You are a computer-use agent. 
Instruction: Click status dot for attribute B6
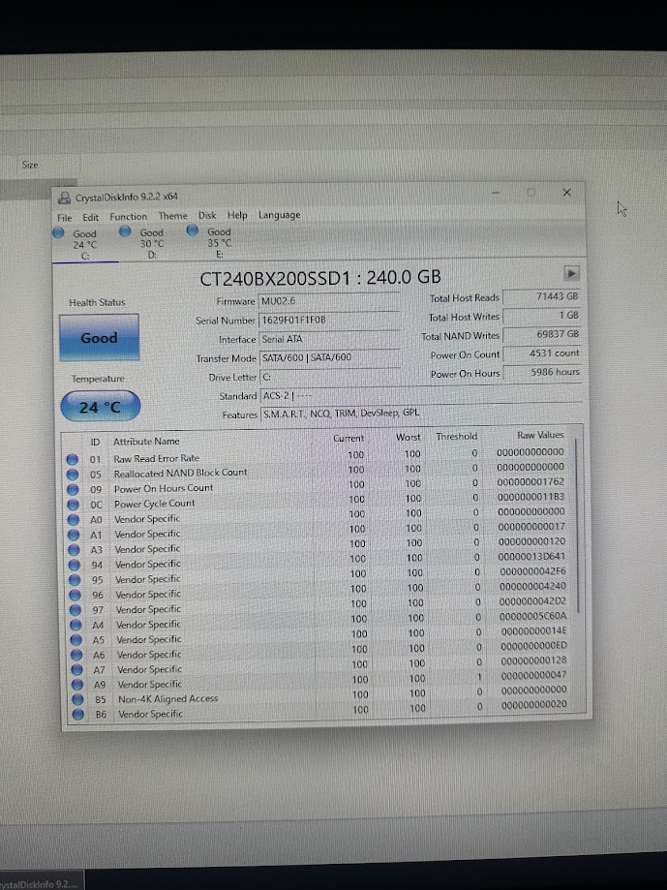(x=78, y=714)
